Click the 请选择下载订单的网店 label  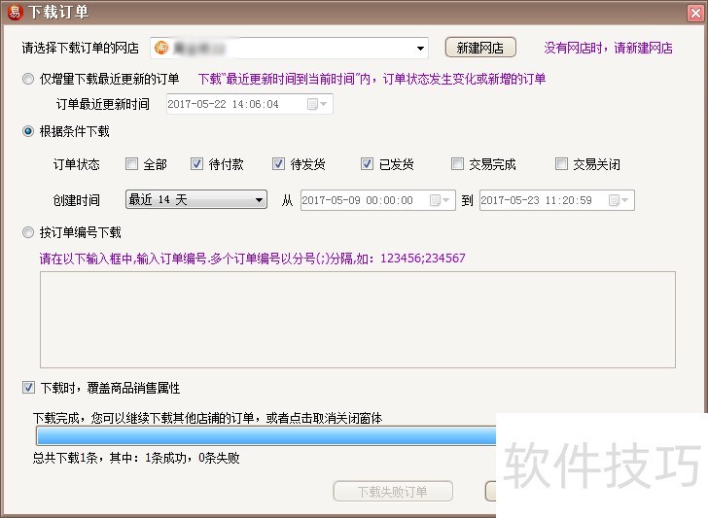pyautogui.click(x=81, y=48)
